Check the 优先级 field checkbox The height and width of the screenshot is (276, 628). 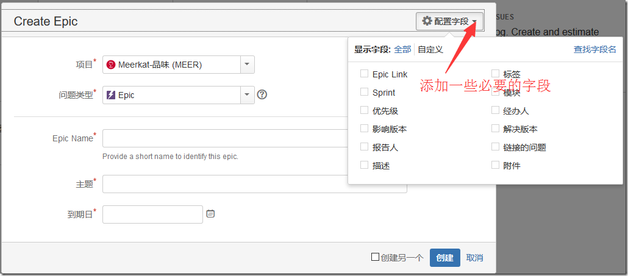tap(364, 110)
